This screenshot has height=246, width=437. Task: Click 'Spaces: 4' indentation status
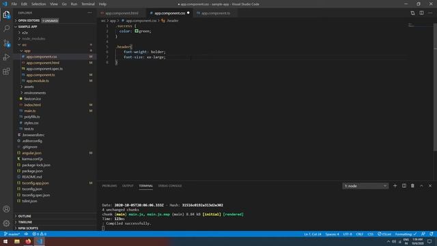[x=332, y=234]
